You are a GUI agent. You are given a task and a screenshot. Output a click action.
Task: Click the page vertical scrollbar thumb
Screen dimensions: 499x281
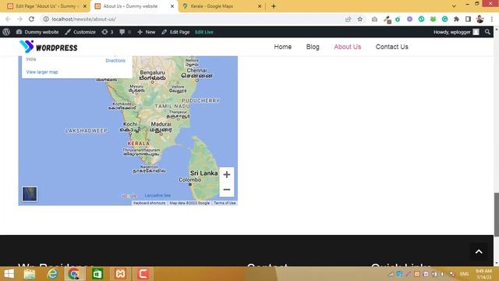click(x=496, y=215)
